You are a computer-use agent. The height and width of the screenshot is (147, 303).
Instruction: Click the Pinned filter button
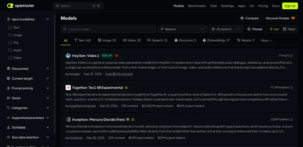(255, 29)
